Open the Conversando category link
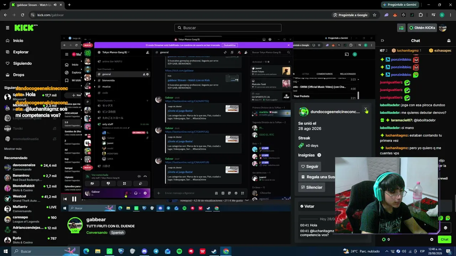 pyautogui.click(x=97, y=233)
